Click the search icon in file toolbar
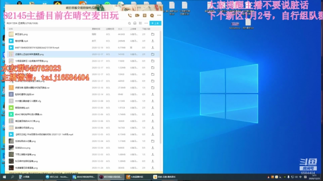 (x=129, y=23)
